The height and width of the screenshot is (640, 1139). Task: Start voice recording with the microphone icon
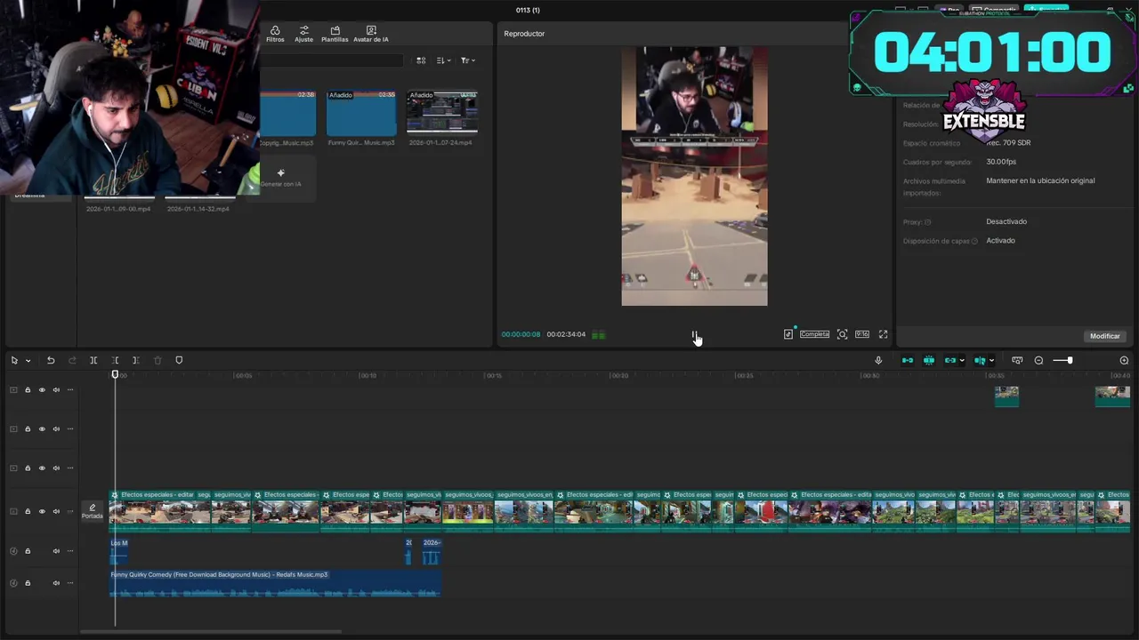coord(878,360)
